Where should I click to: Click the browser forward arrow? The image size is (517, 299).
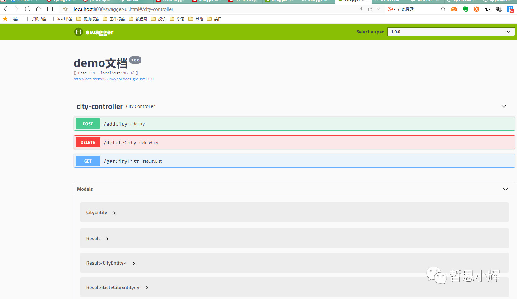16,9
